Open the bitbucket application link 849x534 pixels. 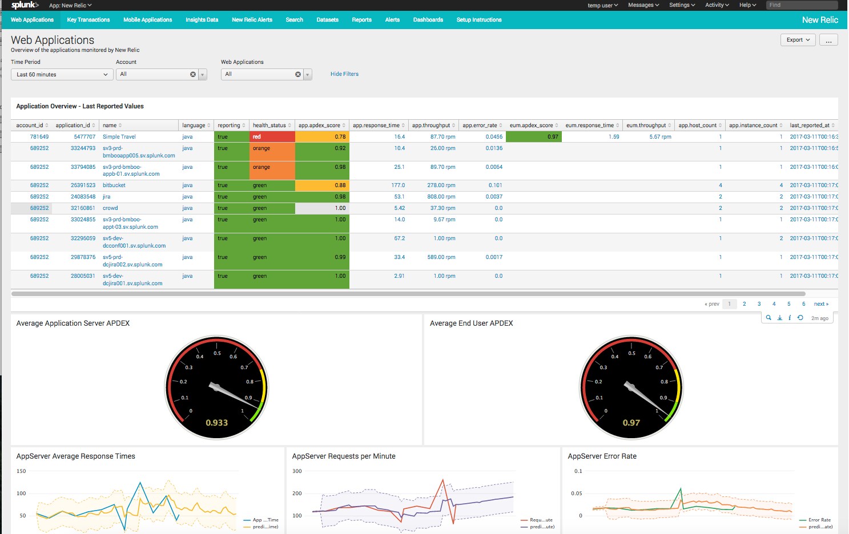(114, 185)
